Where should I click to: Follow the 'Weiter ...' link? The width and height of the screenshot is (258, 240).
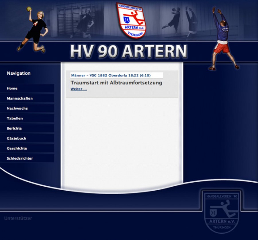tap(79, 89)
